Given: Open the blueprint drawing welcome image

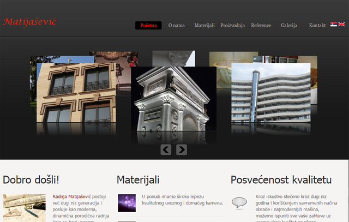Looking at the screenshot, I should pos(24,208).
